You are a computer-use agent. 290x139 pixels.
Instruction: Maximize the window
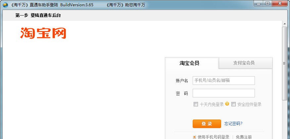[267, 4]
